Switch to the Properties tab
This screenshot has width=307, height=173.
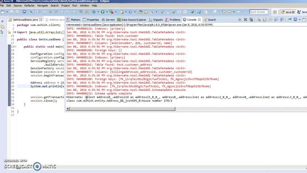[91, 20]
